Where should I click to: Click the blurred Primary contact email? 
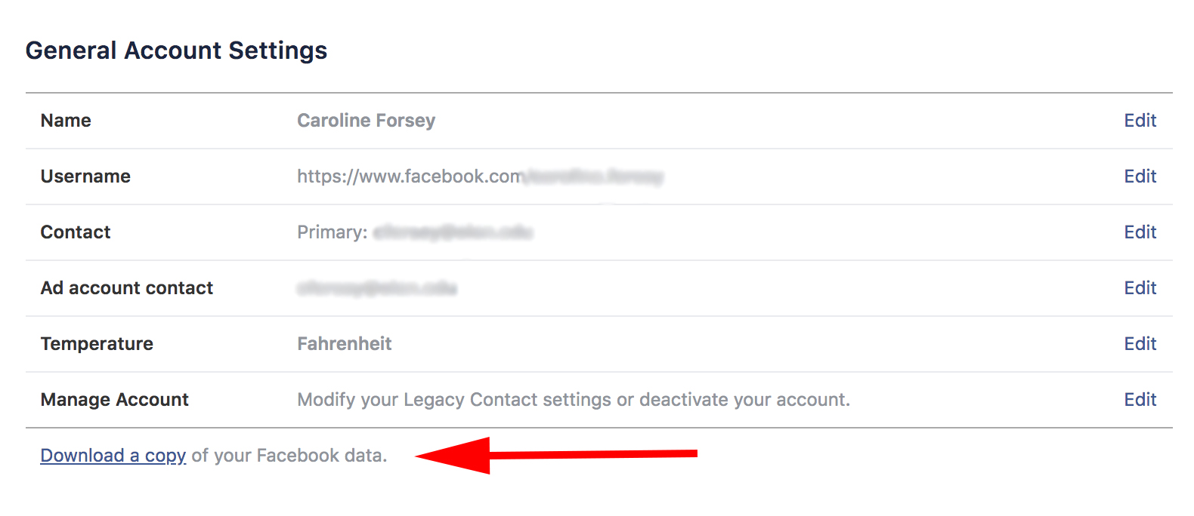coord(453,232)
